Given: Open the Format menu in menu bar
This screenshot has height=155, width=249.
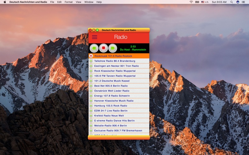Looking at the screenshot, I should (68, 2).
